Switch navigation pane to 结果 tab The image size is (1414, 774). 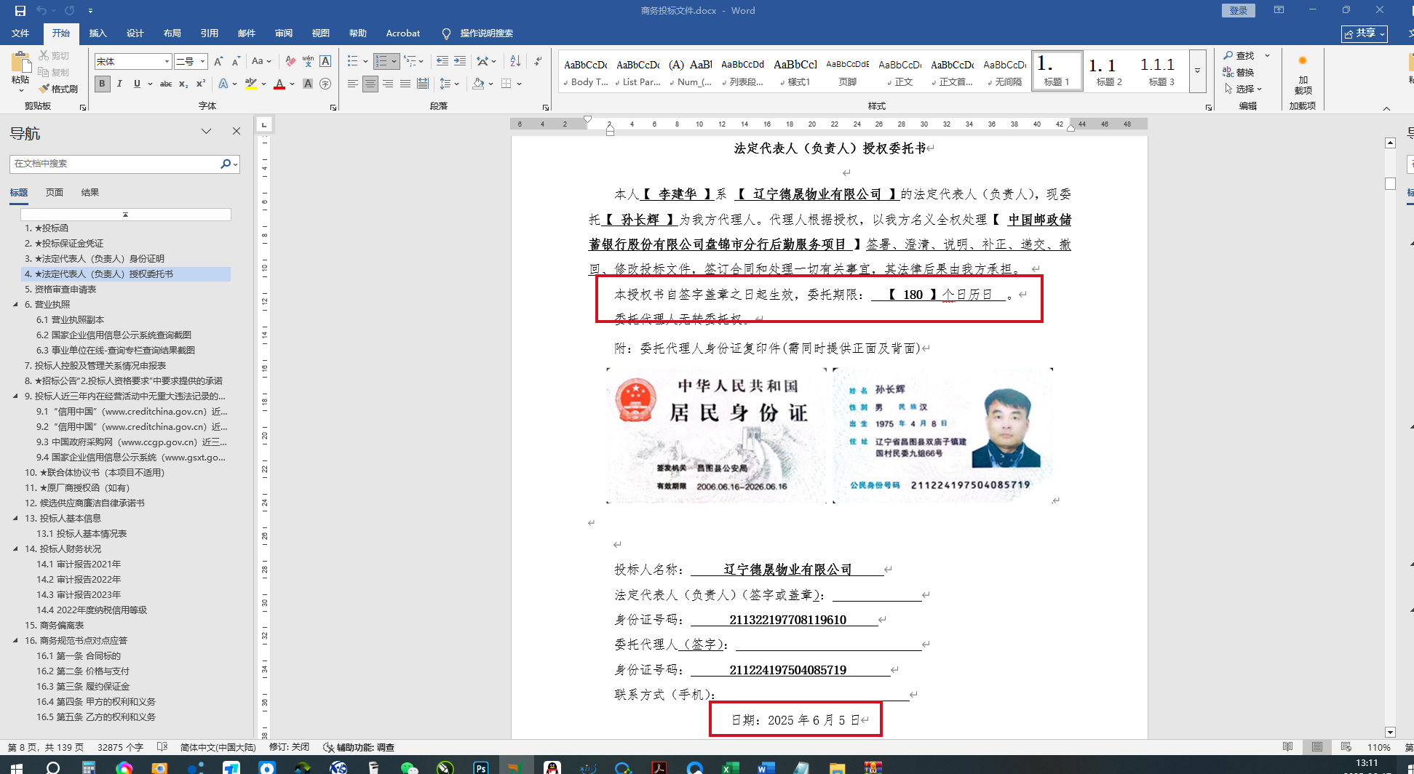tap(90, 193)
